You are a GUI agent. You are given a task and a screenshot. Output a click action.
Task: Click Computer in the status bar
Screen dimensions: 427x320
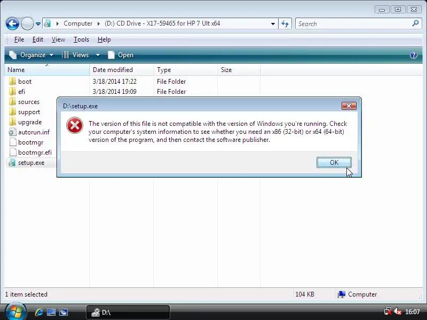pos(357,294)
